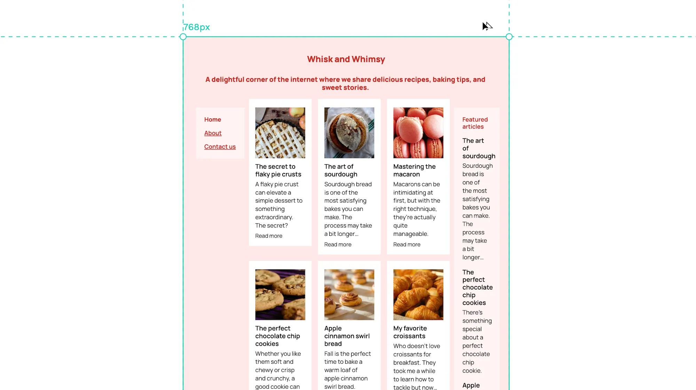Image resolution: width=696 pixels, height=390 pixels.
Task: Click the 768px width indicator label
Action: 197,27
